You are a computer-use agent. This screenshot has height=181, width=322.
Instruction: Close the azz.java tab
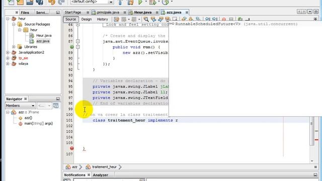click(187, 13)
